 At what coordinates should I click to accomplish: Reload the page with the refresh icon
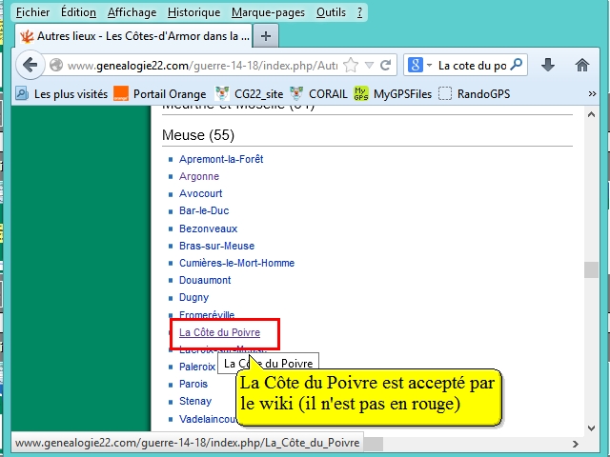click(385, 66)
